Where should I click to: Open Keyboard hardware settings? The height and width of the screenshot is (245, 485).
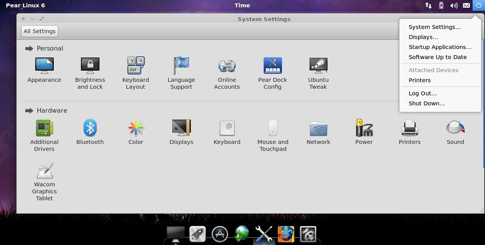coord(227,132)
